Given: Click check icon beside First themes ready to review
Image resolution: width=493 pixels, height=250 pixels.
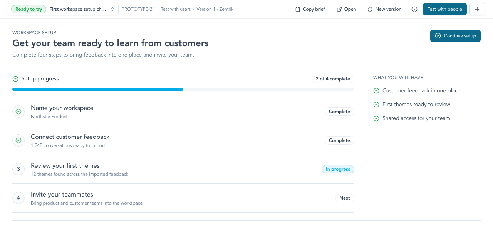Looking at the screenshot, I should coord(376,105).
